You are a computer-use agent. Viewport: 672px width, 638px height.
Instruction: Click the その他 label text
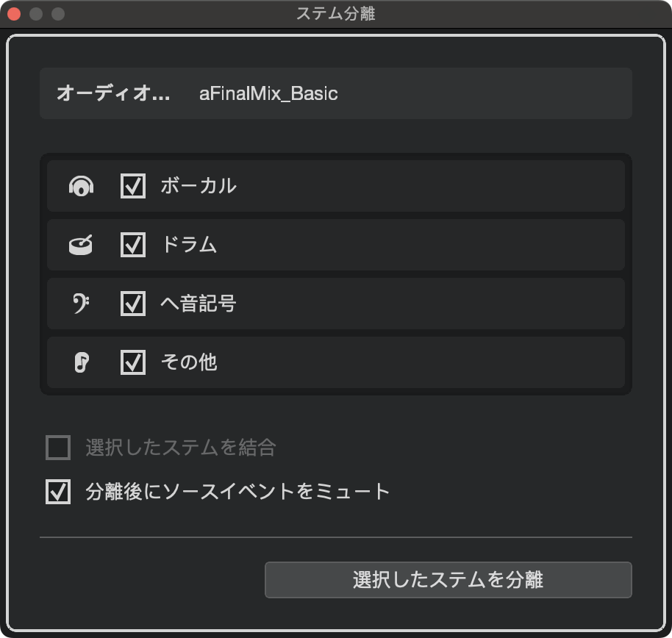click(189, 362)
